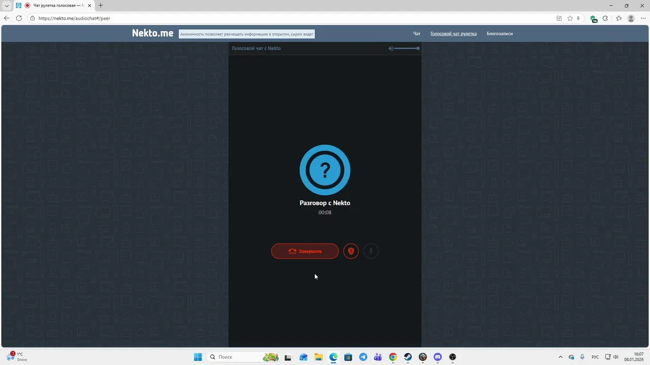End the call with Завершить button
This screenshot has width=650, height=365.
coord(305,251)
